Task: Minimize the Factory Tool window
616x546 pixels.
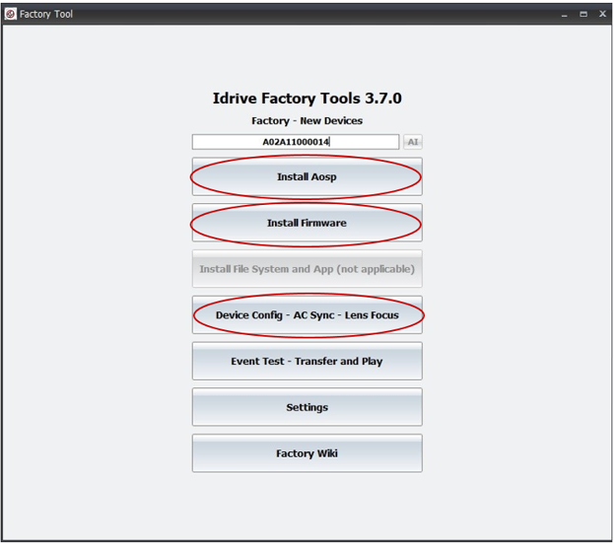Action: tap(565, 15)
